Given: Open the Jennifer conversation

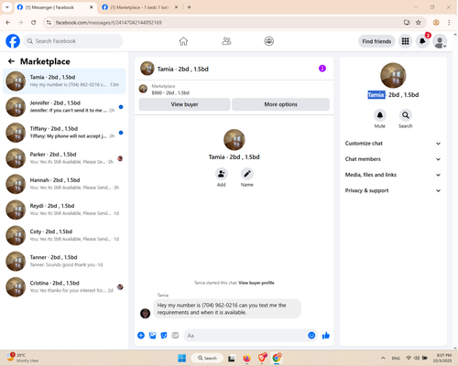Looking at the screenshot, I should [x=64, y=107].
